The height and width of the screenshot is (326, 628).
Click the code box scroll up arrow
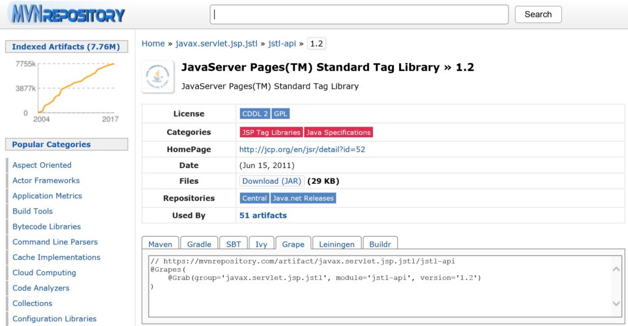[x=616, y=269]
